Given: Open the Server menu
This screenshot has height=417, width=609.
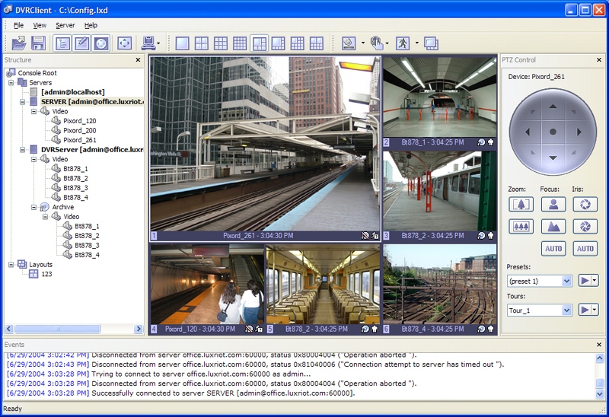Looking at the screenshot, I should click(x=65, y=25).
